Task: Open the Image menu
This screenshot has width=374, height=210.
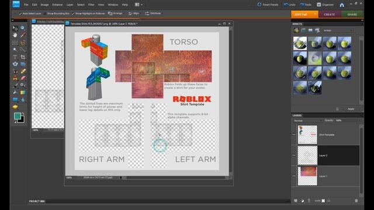Action: pyautogui.click(x=44, y=5)
